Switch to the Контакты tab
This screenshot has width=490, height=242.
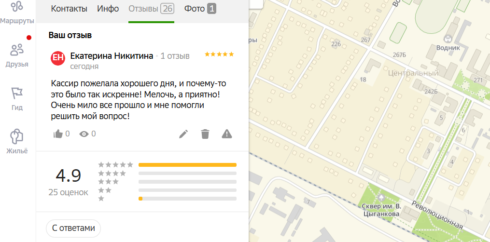(x=69, y=9)
